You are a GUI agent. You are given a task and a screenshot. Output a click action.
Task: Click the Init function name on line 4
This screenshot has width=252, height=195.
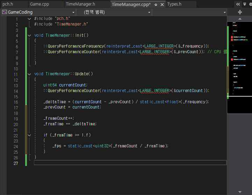[x=79, y=35]
